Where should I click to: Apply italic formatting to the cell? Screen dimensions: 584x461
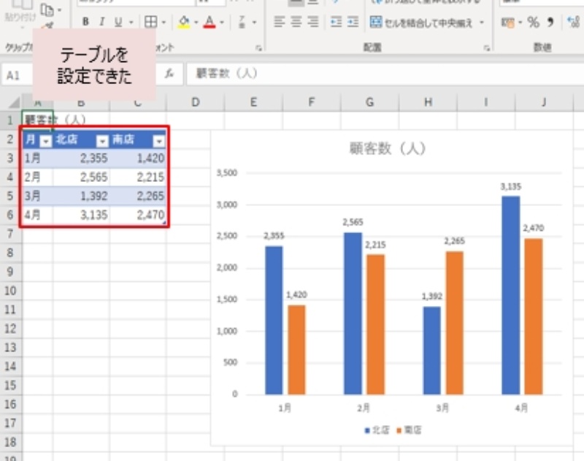tap(101, 22)
